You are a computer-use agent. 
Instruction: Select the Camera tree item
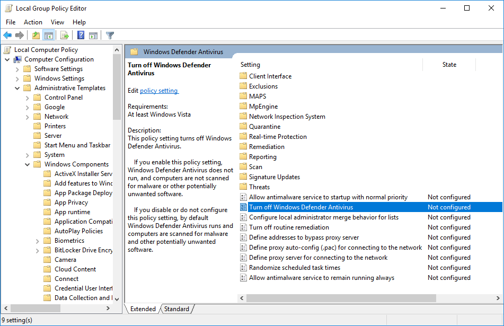pyautogui.click(x=65, y=260)
